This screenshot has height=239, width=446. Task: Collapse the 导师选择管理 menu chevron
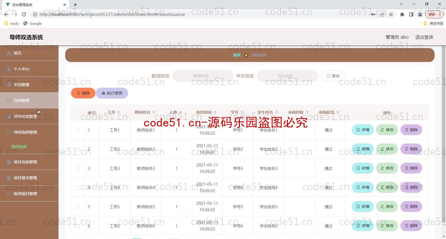[51, 132]
